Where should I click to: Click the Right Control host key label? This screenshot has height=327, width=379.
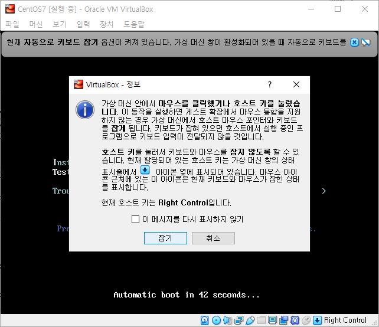tap(345, 321)
